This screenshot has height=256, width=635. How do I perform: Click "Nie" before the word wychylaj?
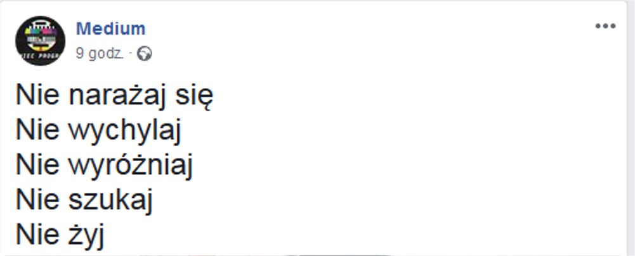(37, 131)
